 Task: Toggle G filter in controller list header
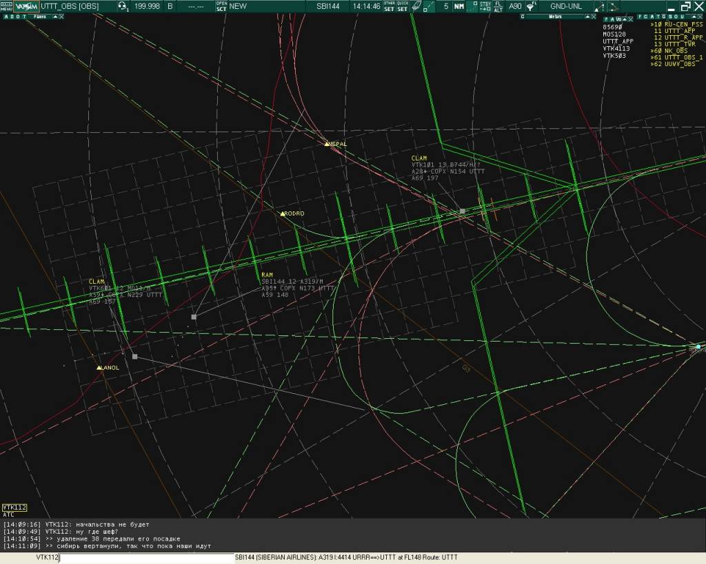point(664,17)
